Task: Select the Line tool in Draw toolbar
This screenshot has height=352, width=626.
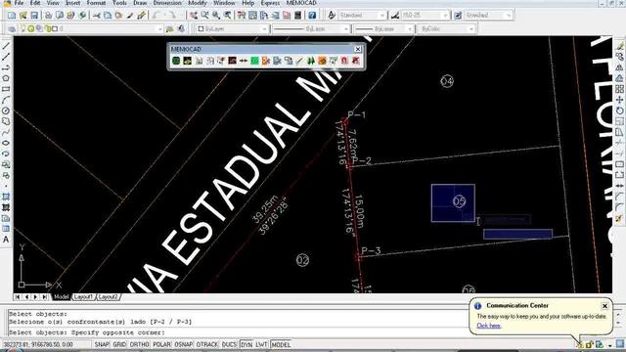Action: 6,47
